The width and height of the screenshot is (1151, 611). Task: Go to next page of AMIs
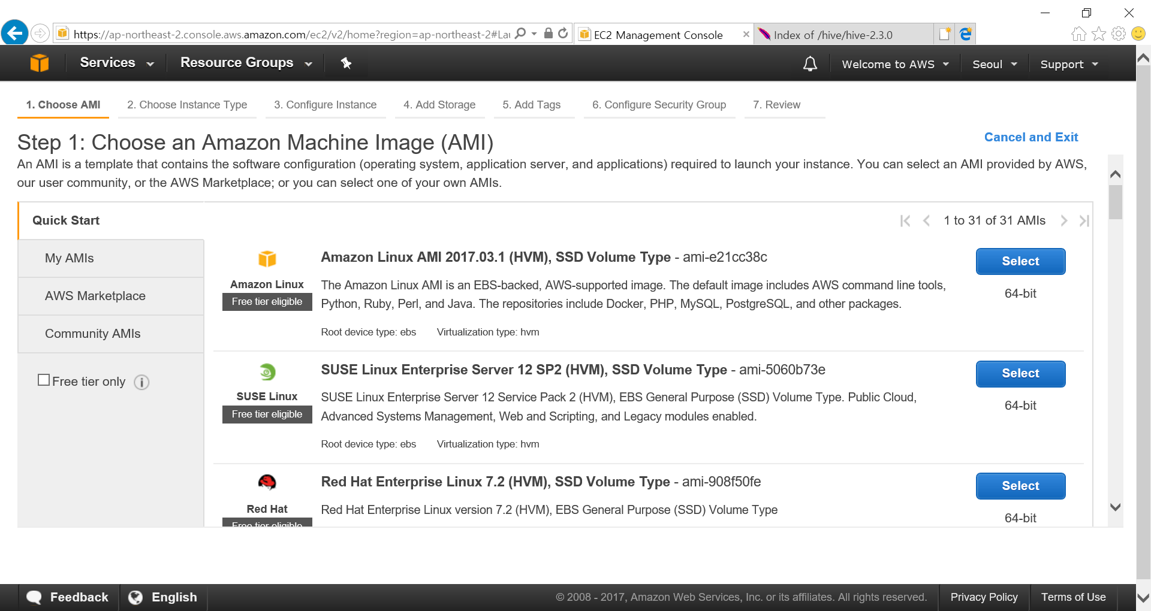click(x=1064, y=221)
